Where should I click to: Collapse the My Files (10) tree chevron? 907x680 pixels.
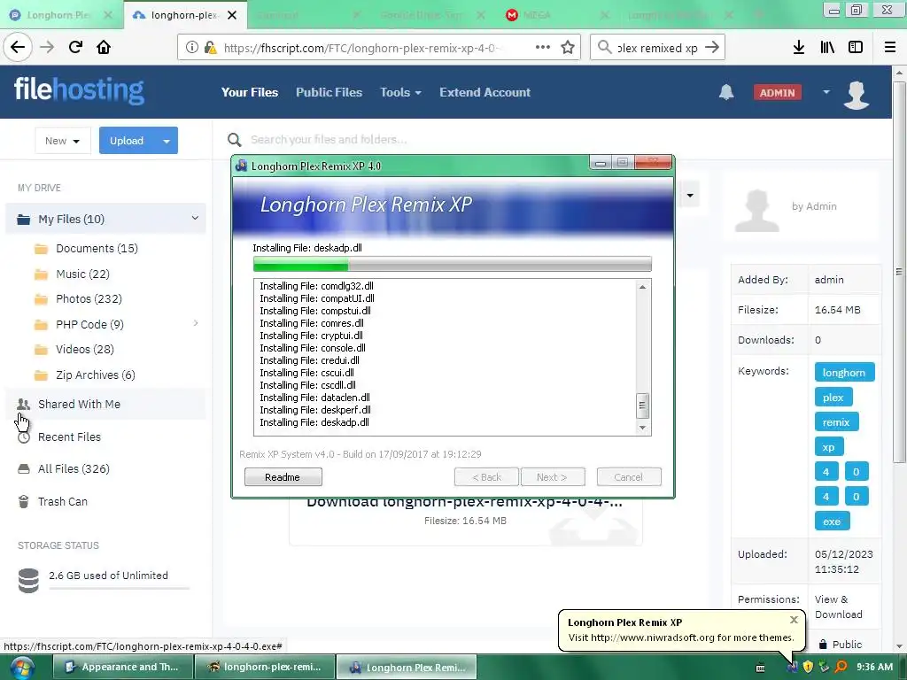(x=195, y=218)
